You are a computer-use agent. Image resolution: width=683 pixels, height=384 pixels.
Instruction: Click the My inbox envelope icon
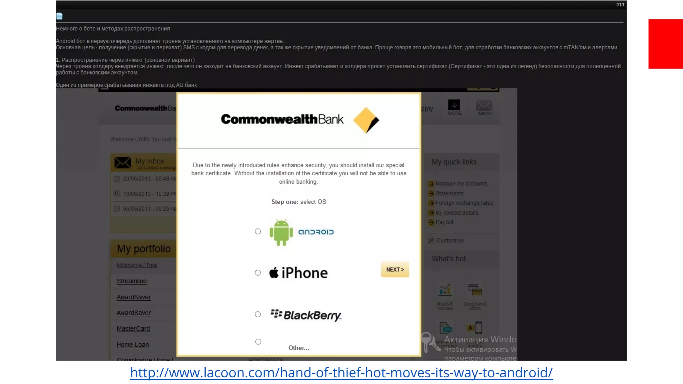(122, 163)
